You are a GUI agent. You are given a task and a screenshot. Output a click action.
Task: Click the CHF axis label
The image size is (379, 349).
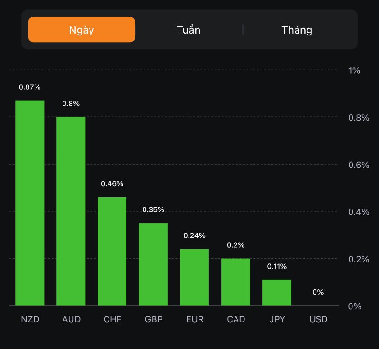[112, 319]
